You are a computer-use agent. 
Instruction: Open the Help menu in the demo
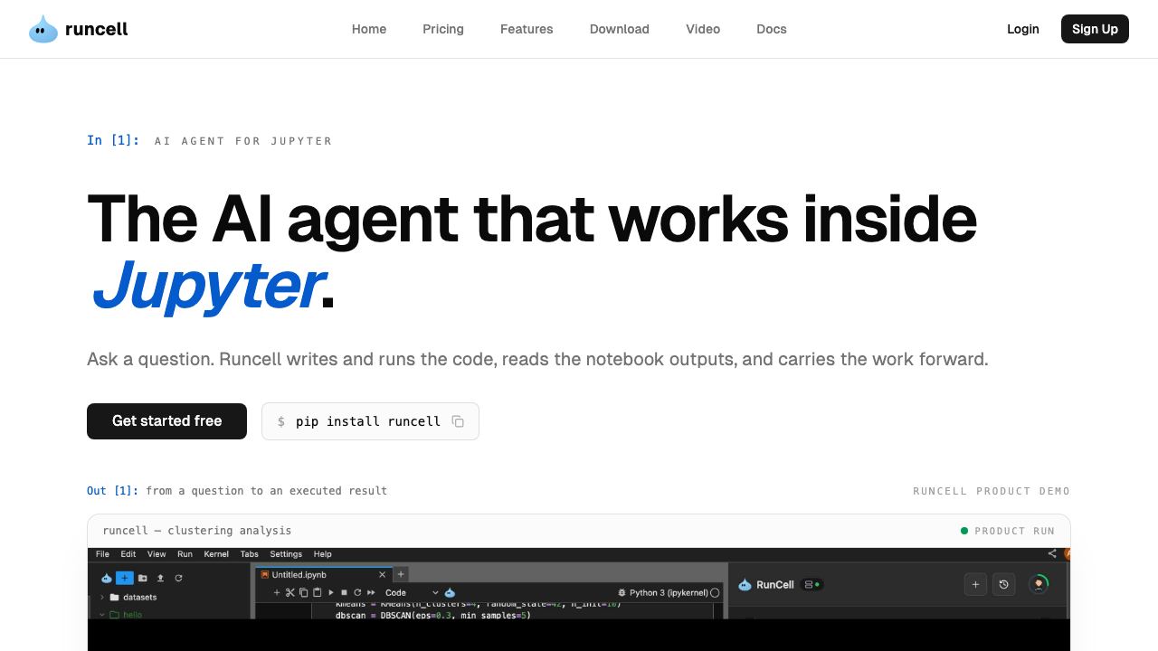click(x=322, y=554)
